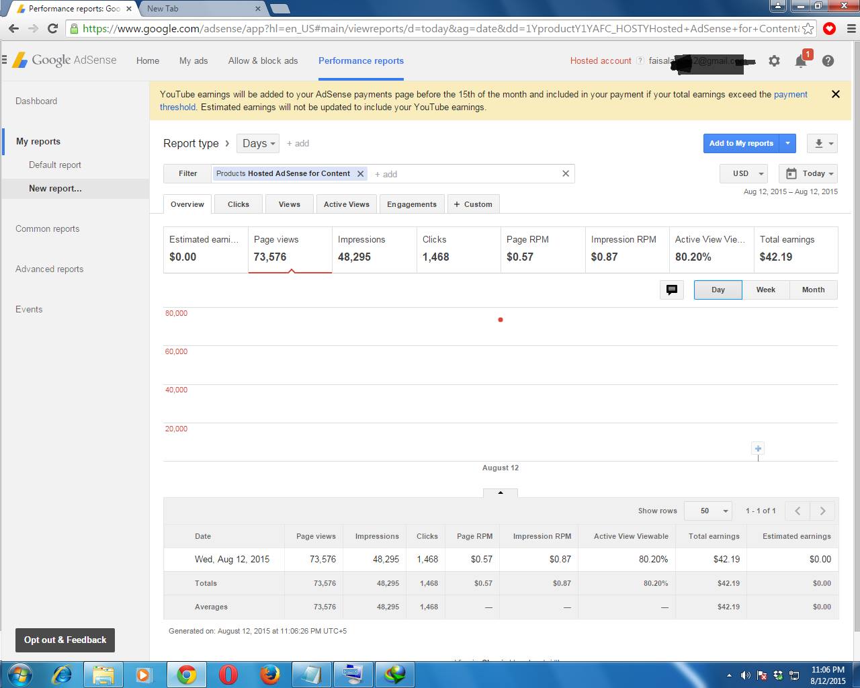Click the Hosted account help tooltip icon
The width and height of the screenshot is (860, 688).
[640, 61]
